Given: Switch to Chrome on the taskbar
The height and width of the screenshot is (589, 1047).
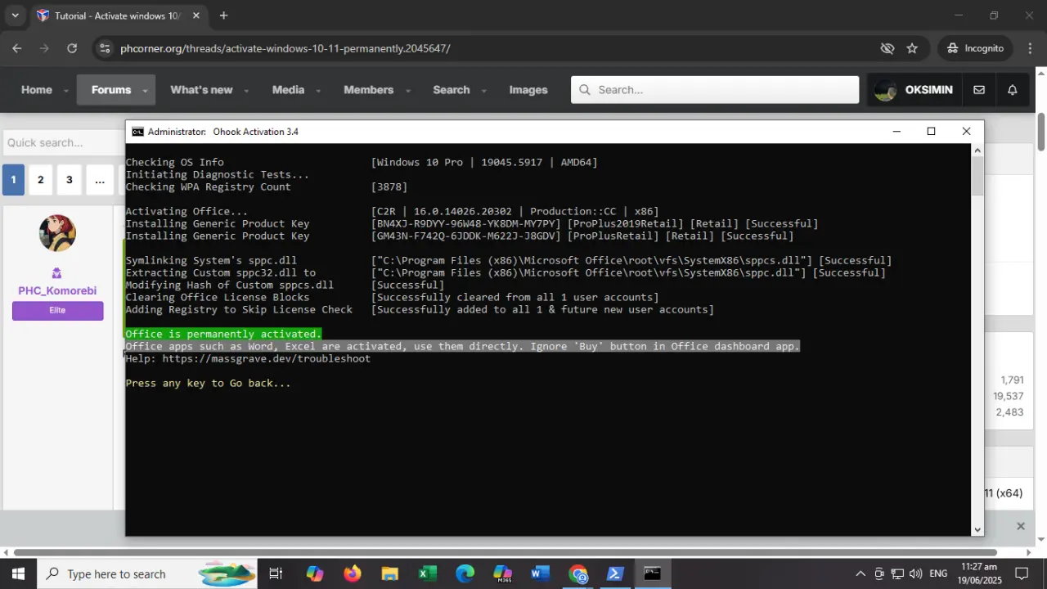Looking at the screenshot, I should coord(577,573).
